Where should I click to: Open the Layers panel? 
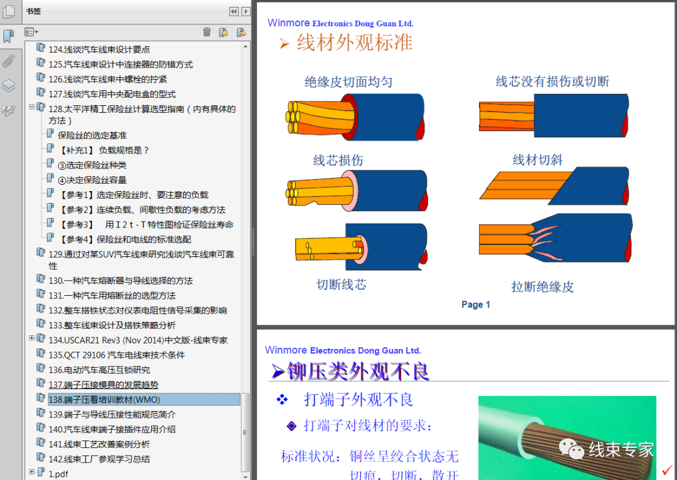9,86
